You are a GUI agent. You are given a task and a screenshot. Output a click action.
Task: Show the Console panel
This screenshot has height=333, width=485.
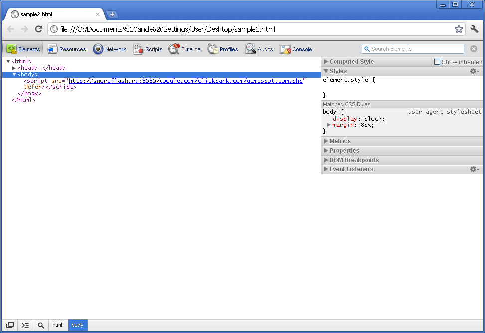point(296,49)
